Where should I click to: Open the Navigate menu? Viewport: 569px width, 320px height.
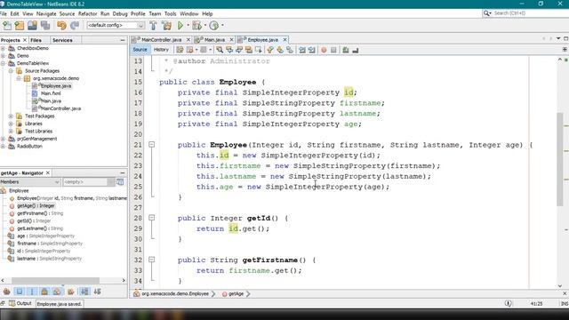(46, 14)
